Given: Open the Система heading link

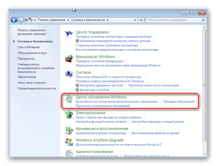Looking at the screenshot, I should click(x=83, y=72).
